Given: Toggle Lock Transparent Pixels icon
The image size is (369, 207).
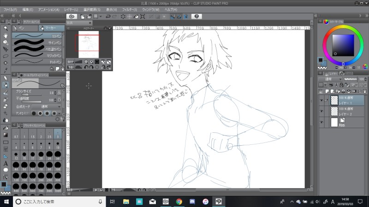Looking at the screenshot, I should click(x=346, y=85).
